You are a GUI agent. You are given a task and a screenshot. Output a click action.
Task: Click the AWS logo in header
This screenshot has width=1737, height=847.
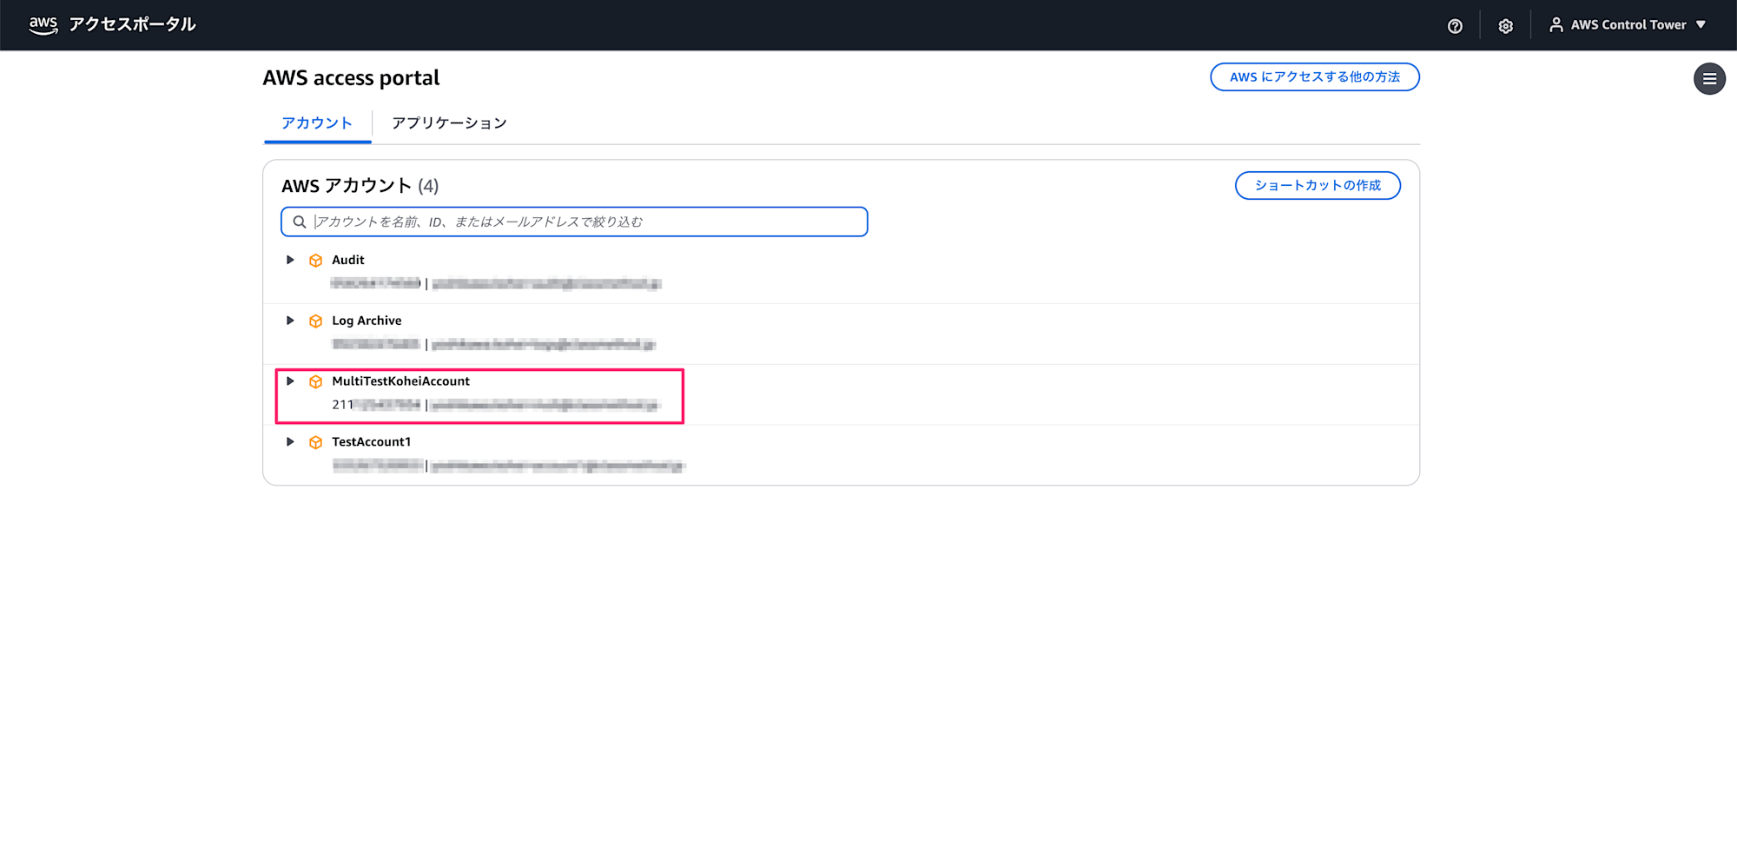click(43, 25)
